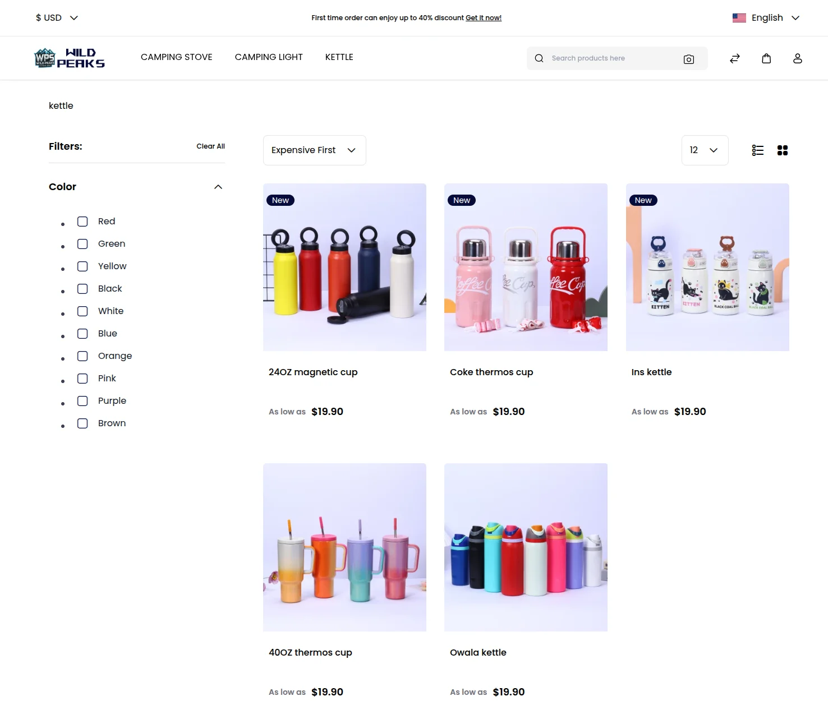Check the Black color filter

point(82,289)
